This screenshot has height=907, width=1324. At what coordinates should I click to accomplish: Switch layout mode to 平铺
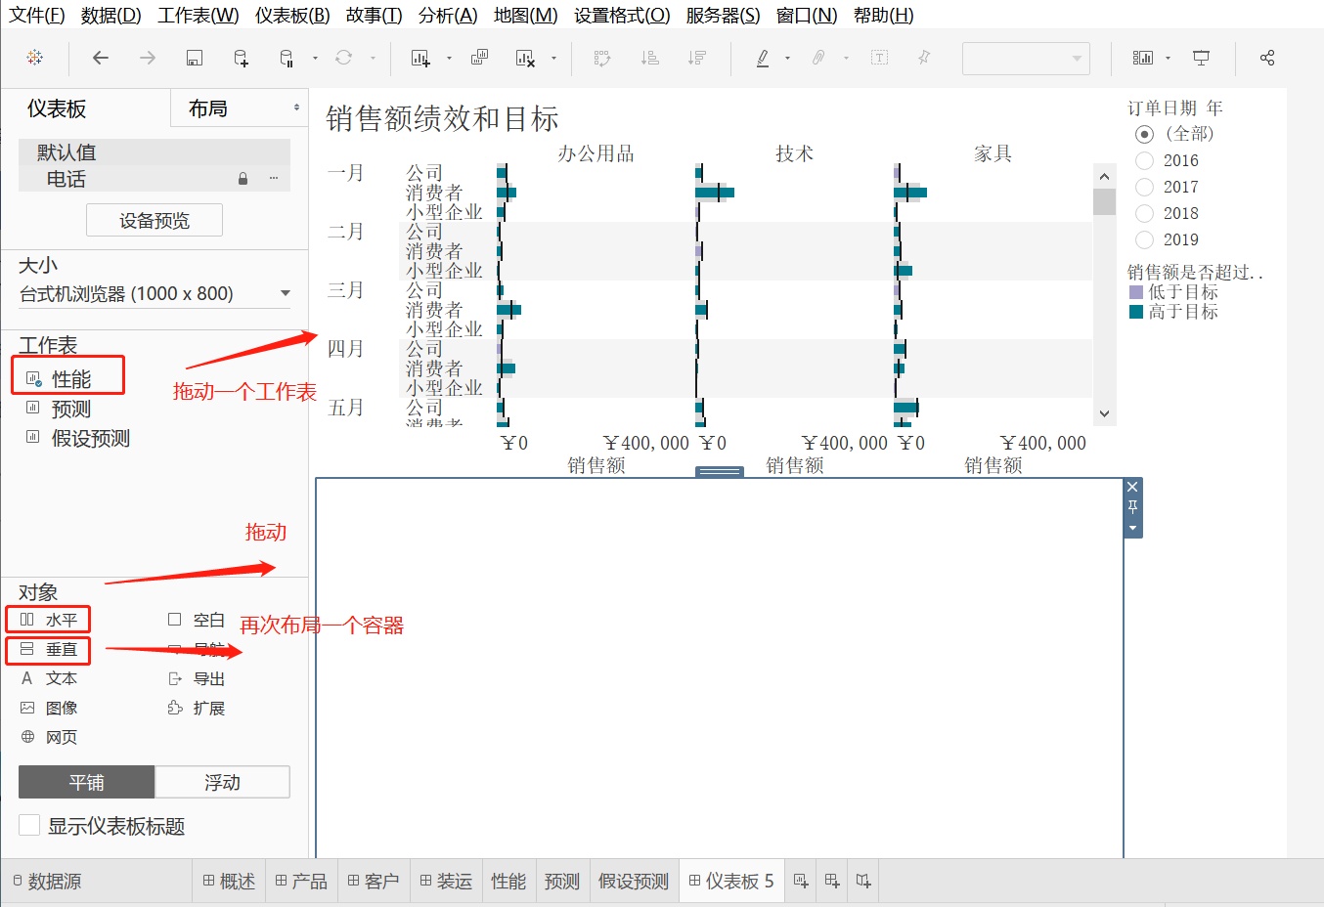[86, 782]
